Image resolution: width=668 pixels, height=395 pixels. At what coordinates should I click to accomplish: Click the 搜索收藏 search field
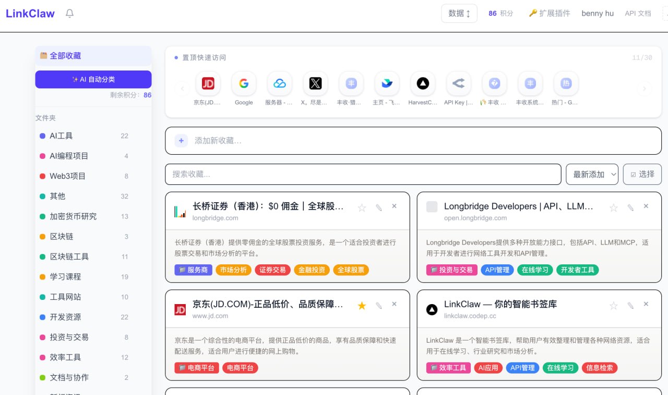(x=363, y=175)
